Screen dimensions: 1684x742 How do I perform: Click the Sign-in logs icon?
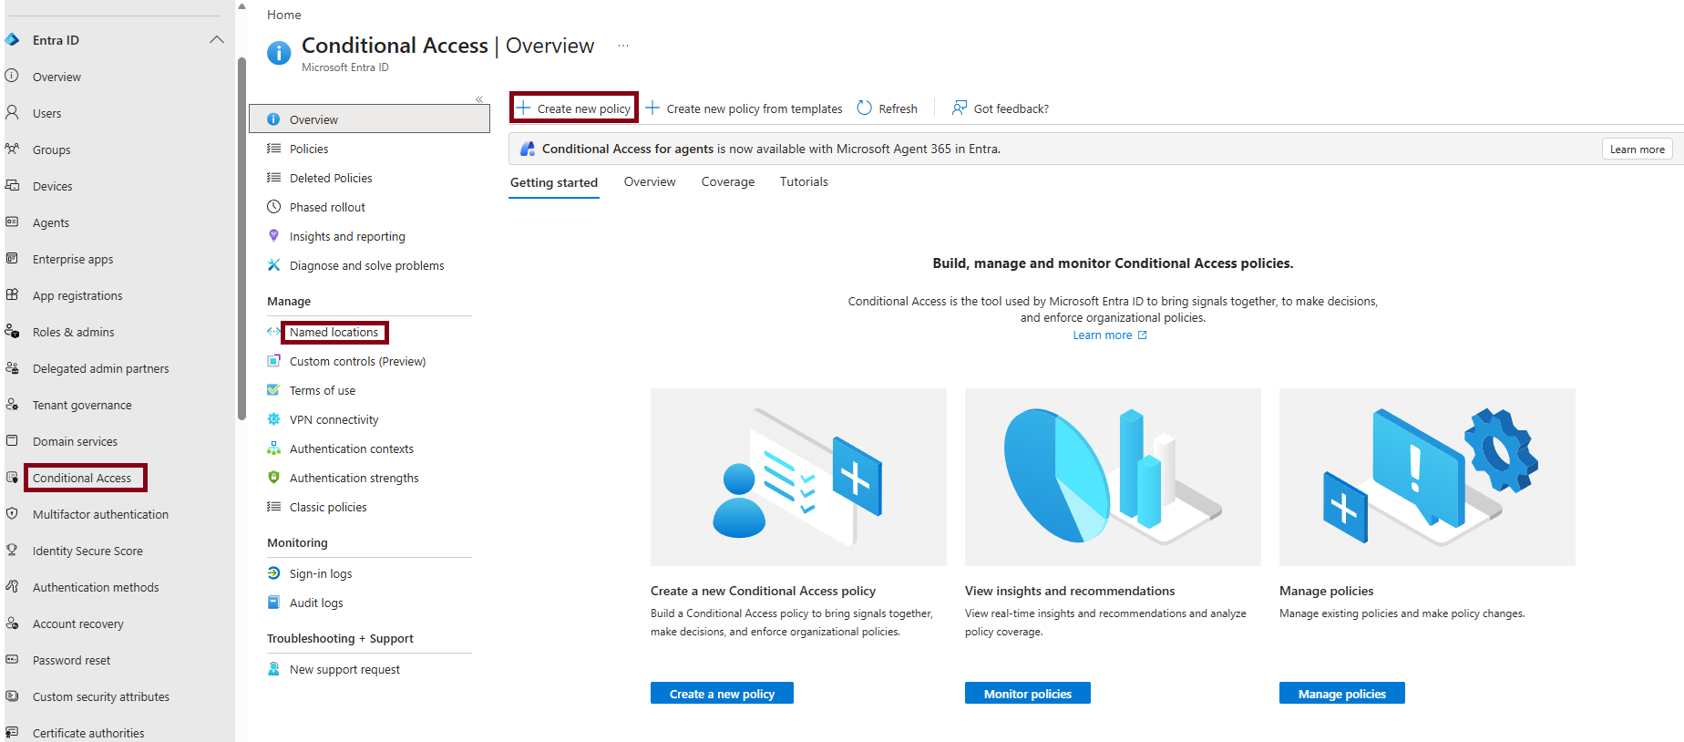(x=273, y=573)
